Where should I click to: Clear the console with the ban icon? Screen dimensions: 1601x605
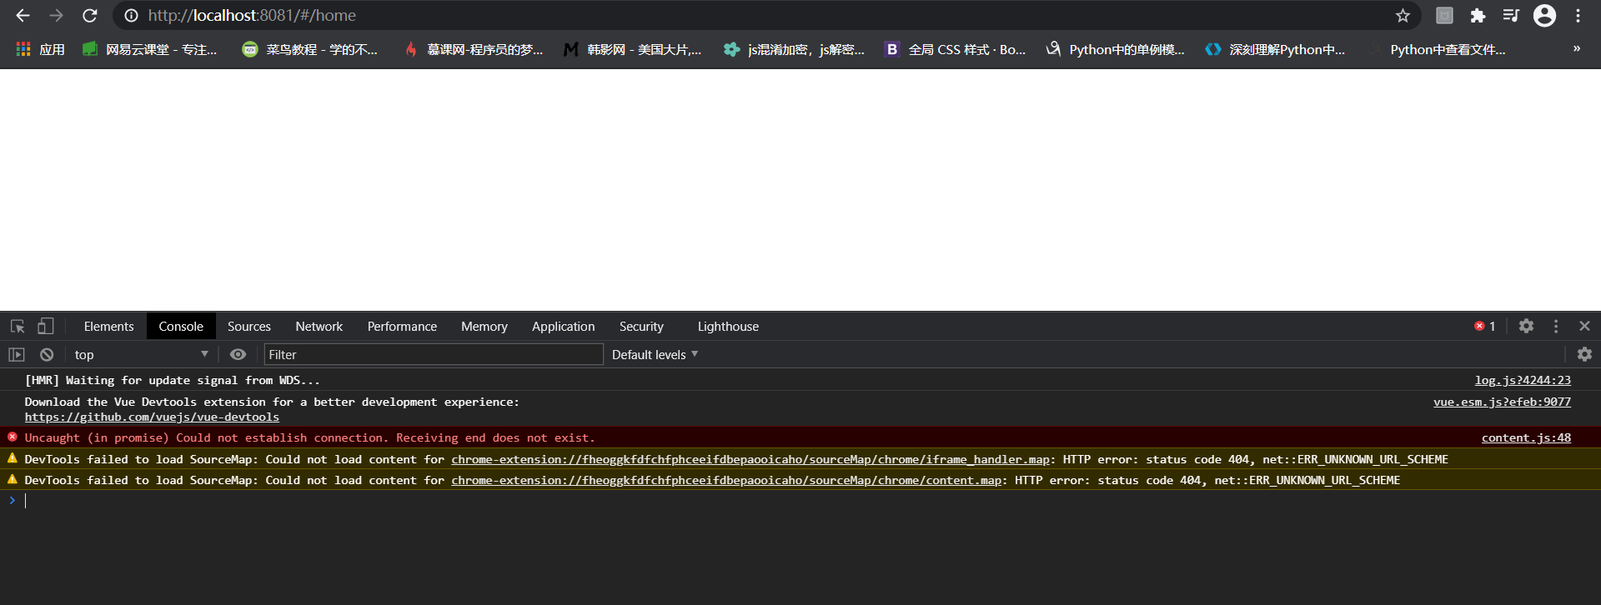[x=47, y=354]
